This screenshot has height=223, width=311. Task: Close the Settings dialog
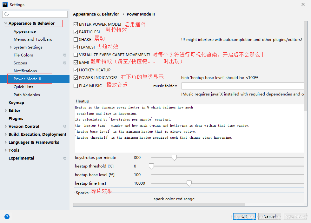(x=303, y=4)
